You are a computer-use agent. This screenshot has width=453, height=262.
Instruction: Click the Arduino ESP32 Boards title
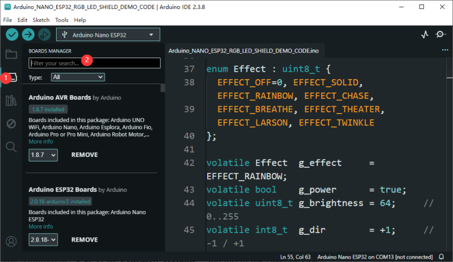click(63, 190)
